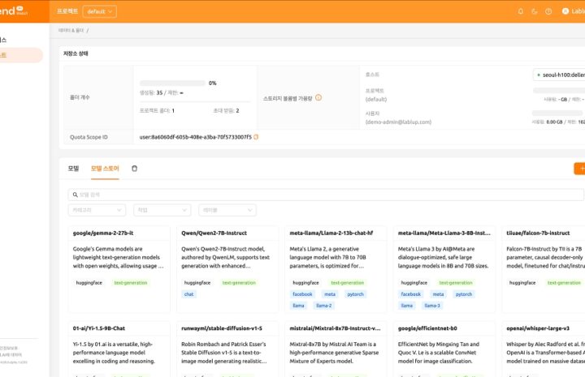Click text-generation tag on falcon-7b-instruct card

(x=564, y=283)
